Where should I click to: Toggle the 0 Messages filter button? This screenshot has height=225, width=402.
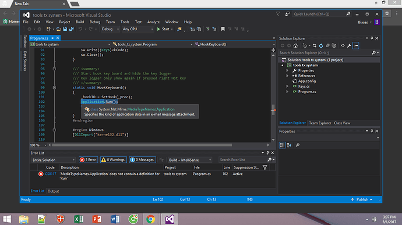click(143, 160)
